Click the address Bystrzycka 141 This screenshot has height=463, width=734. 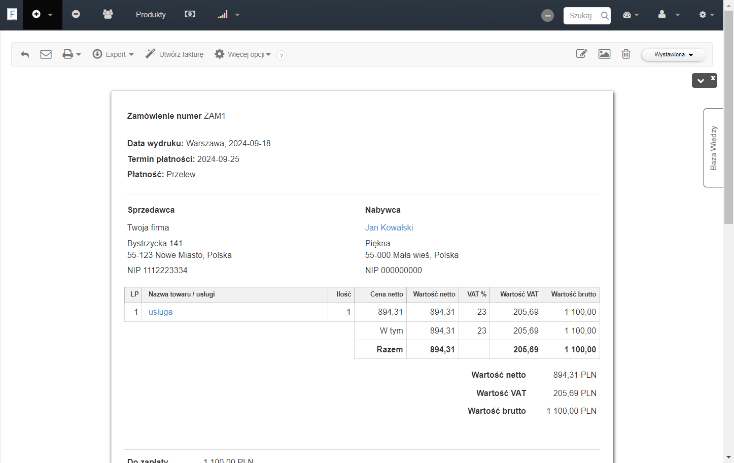(155, 243)
